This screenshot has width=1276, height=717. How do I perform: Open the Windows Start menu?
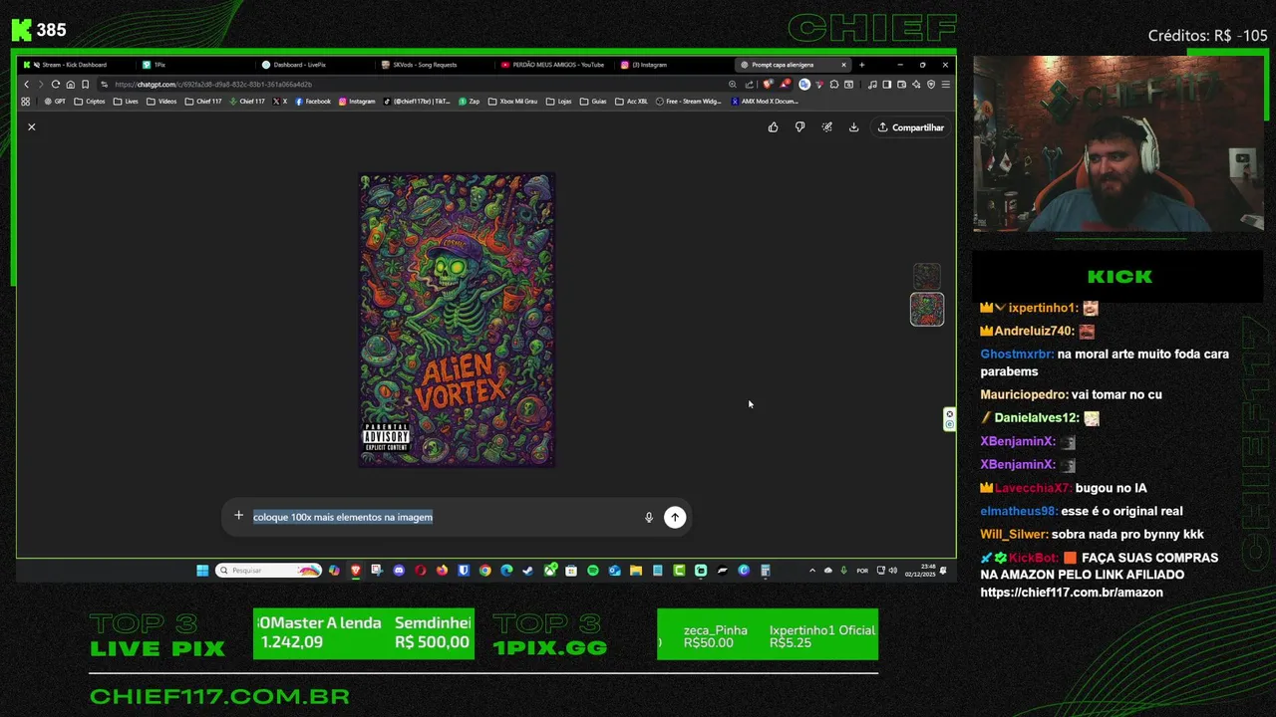(202, 571)
